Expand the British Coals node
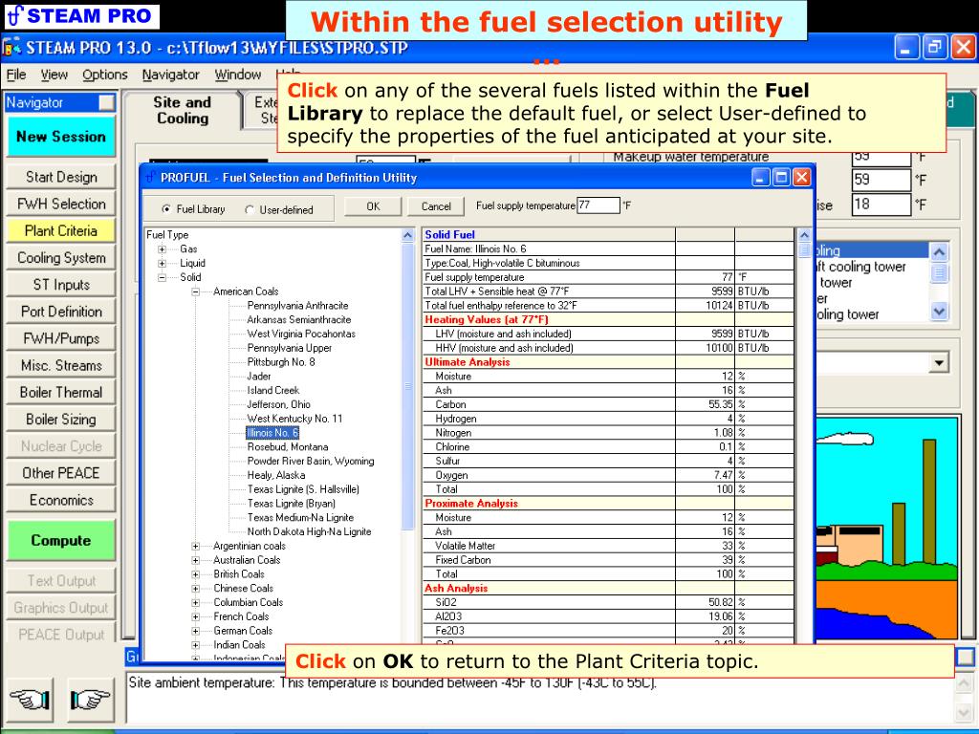Viewport: 979px width, 734px height. click(195, 574)
